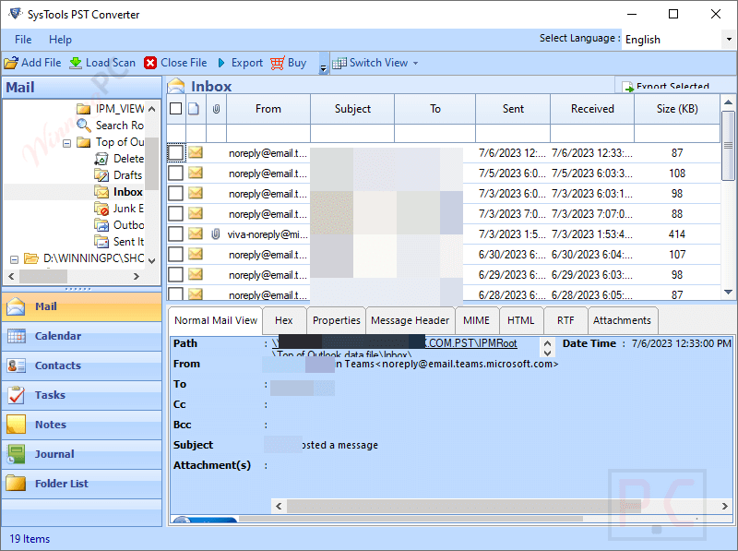Image resolution: width=738 pixels, height=551 pixels.
Task: Open the File menu
Action: tap(23, 40)
